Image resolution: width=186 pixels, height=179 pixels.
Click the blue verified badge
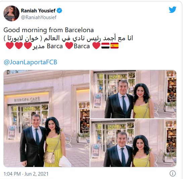(59, 11)
